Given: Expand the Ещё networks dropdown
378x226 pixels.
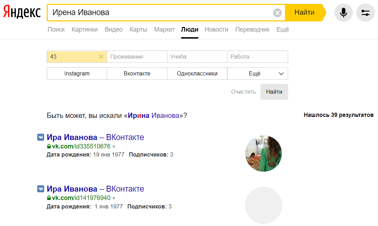Looking at the screenshot, I should tap(258, 73).
